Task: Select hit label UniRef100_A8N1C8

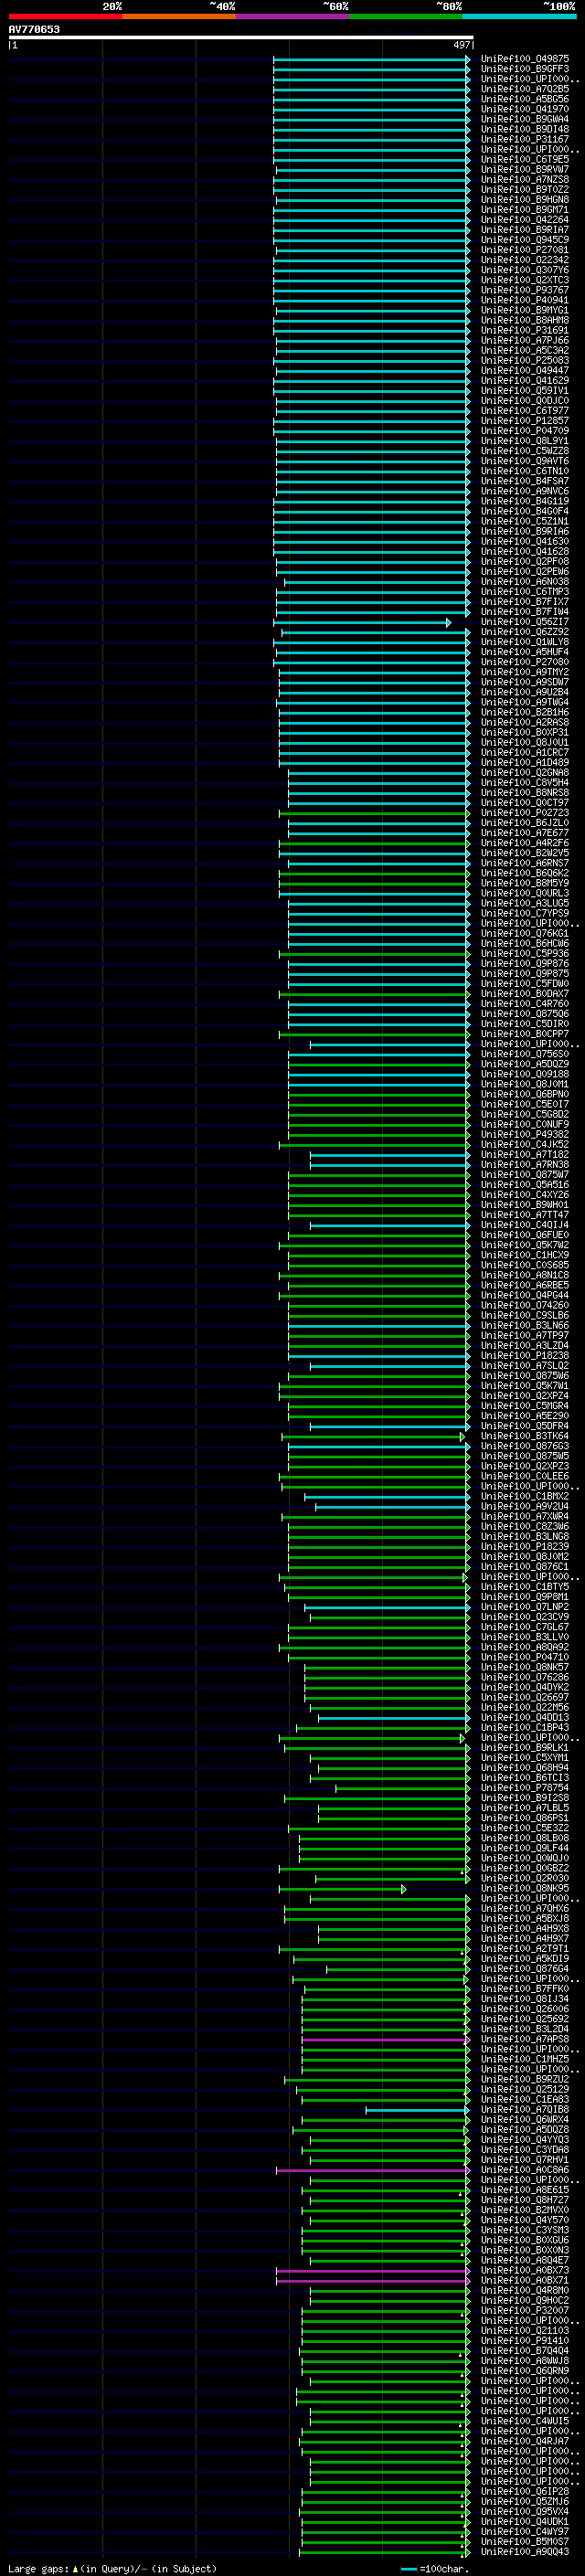Action: click(x=525, y=1275)
